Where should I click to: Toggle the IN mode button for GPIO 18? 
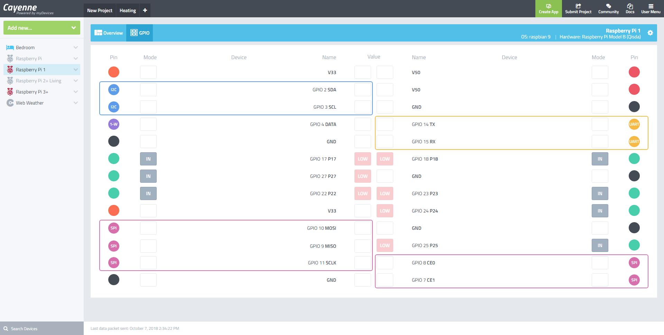pos(600,159)
